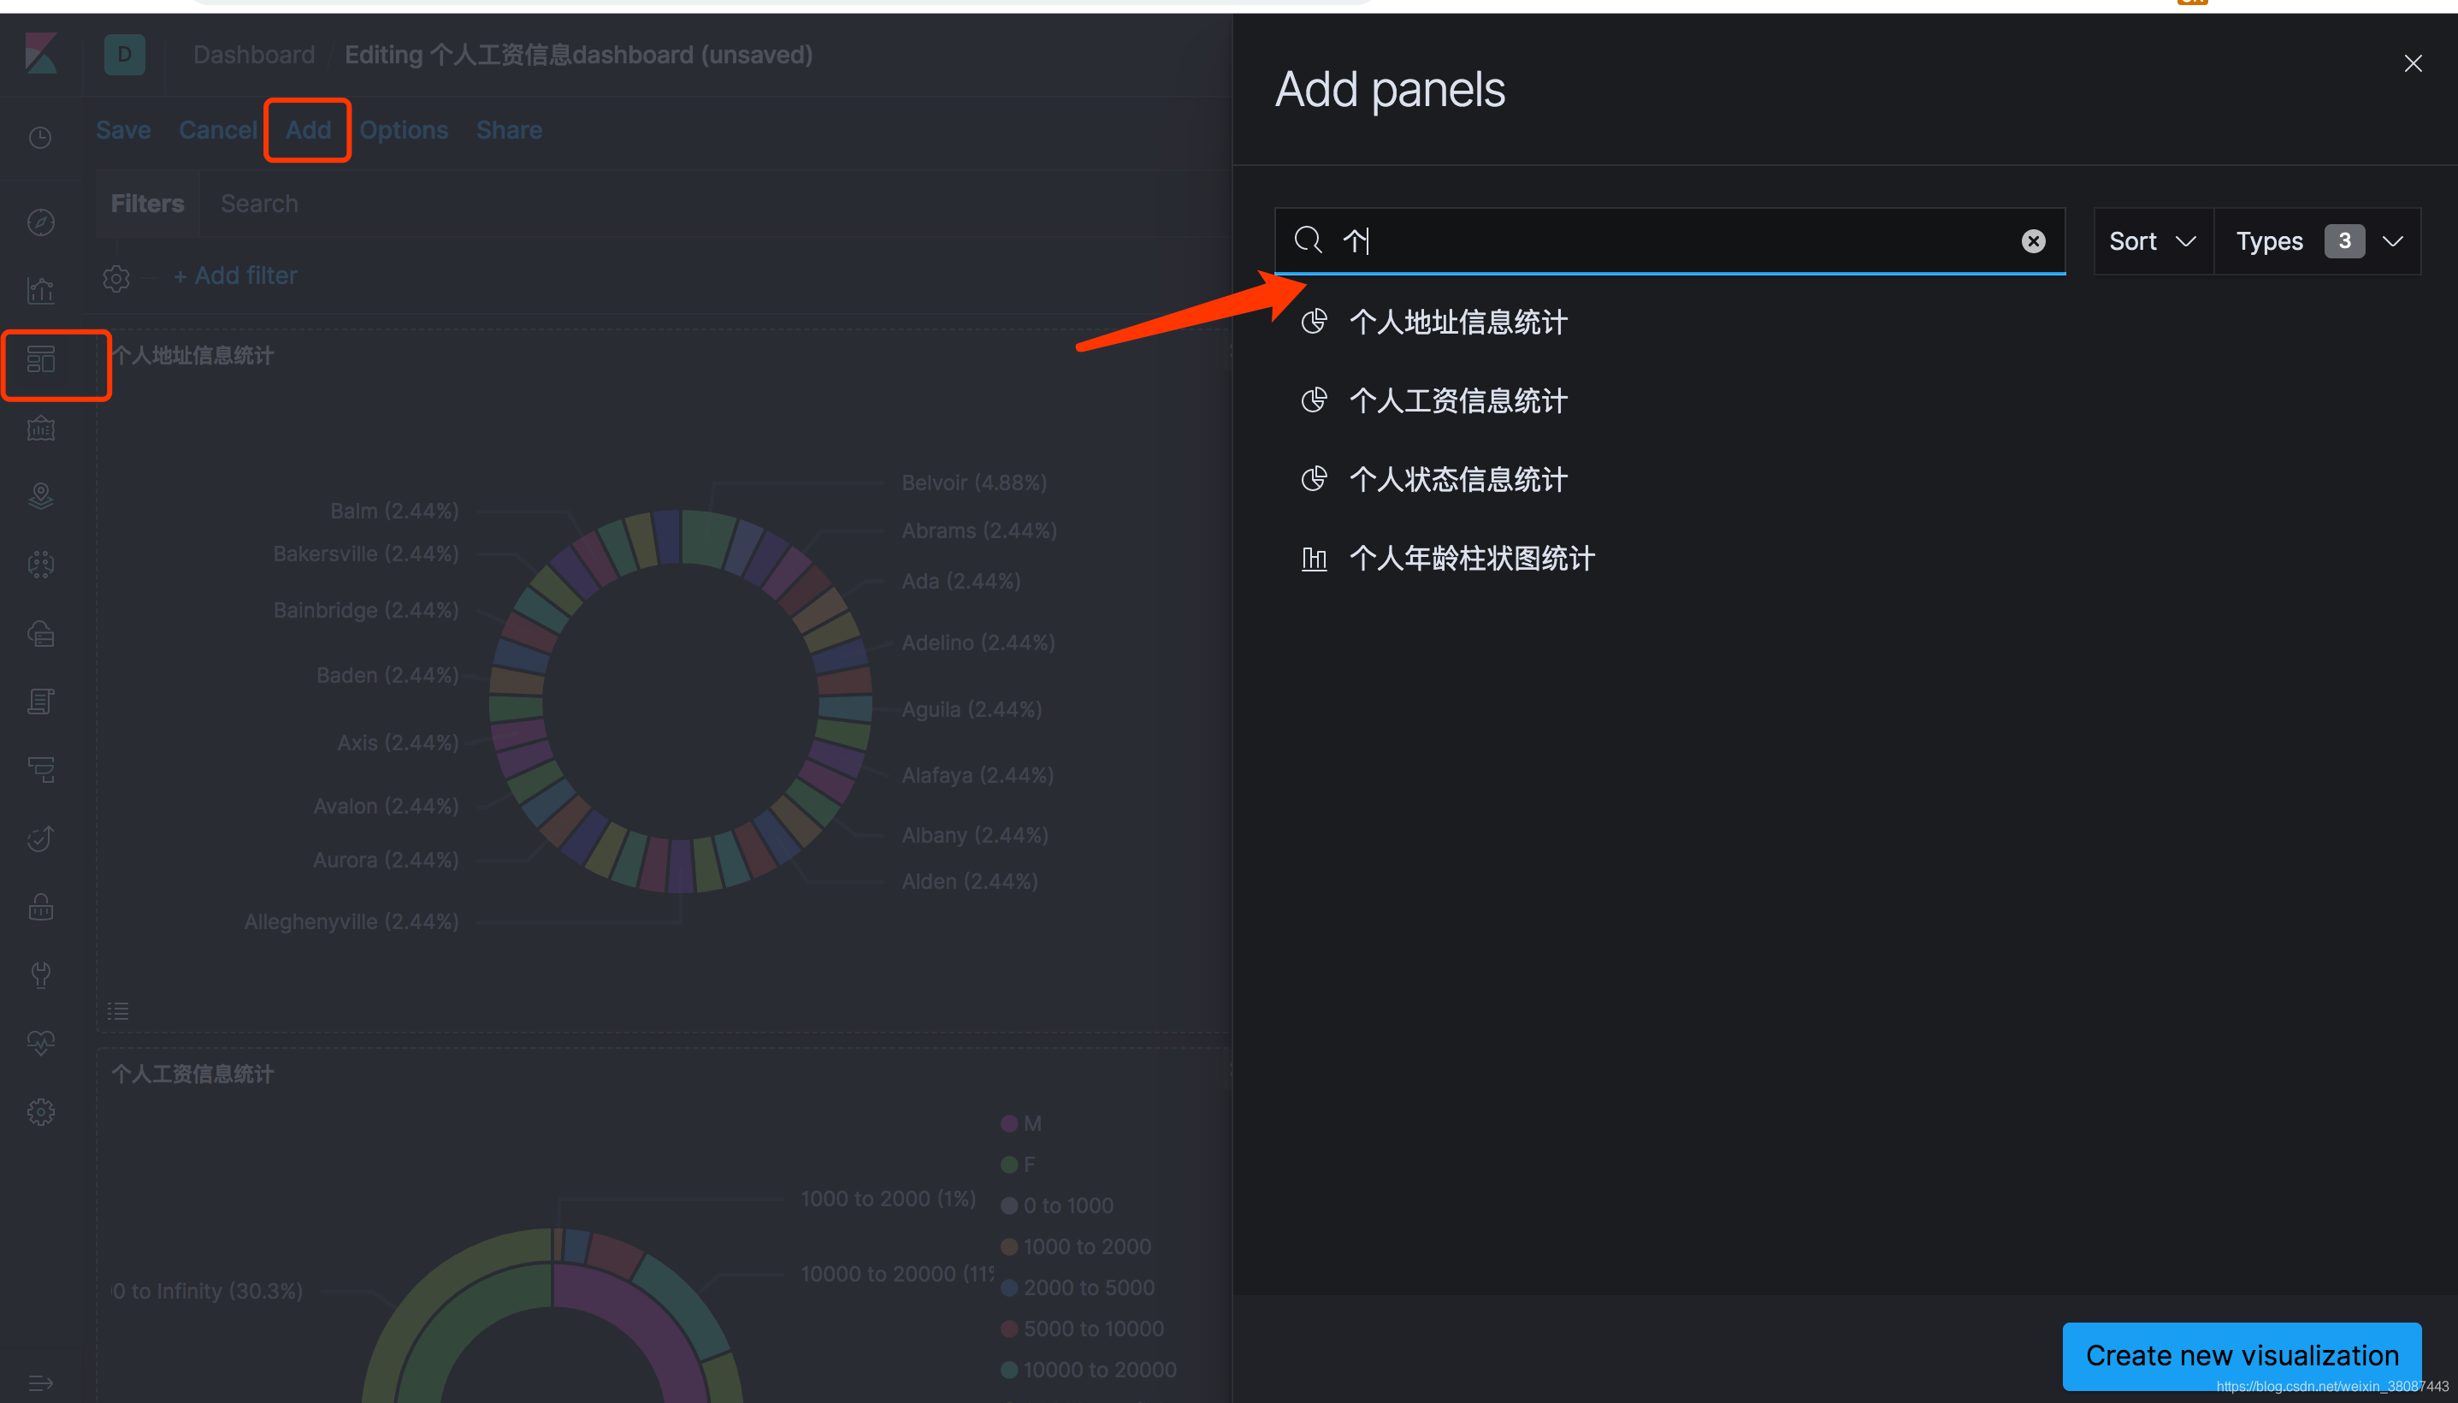Expand the sidebar with bottom arrow icon
Screen dimensions: 2458x1403
pyautogui.click(x=40, y=1383)
